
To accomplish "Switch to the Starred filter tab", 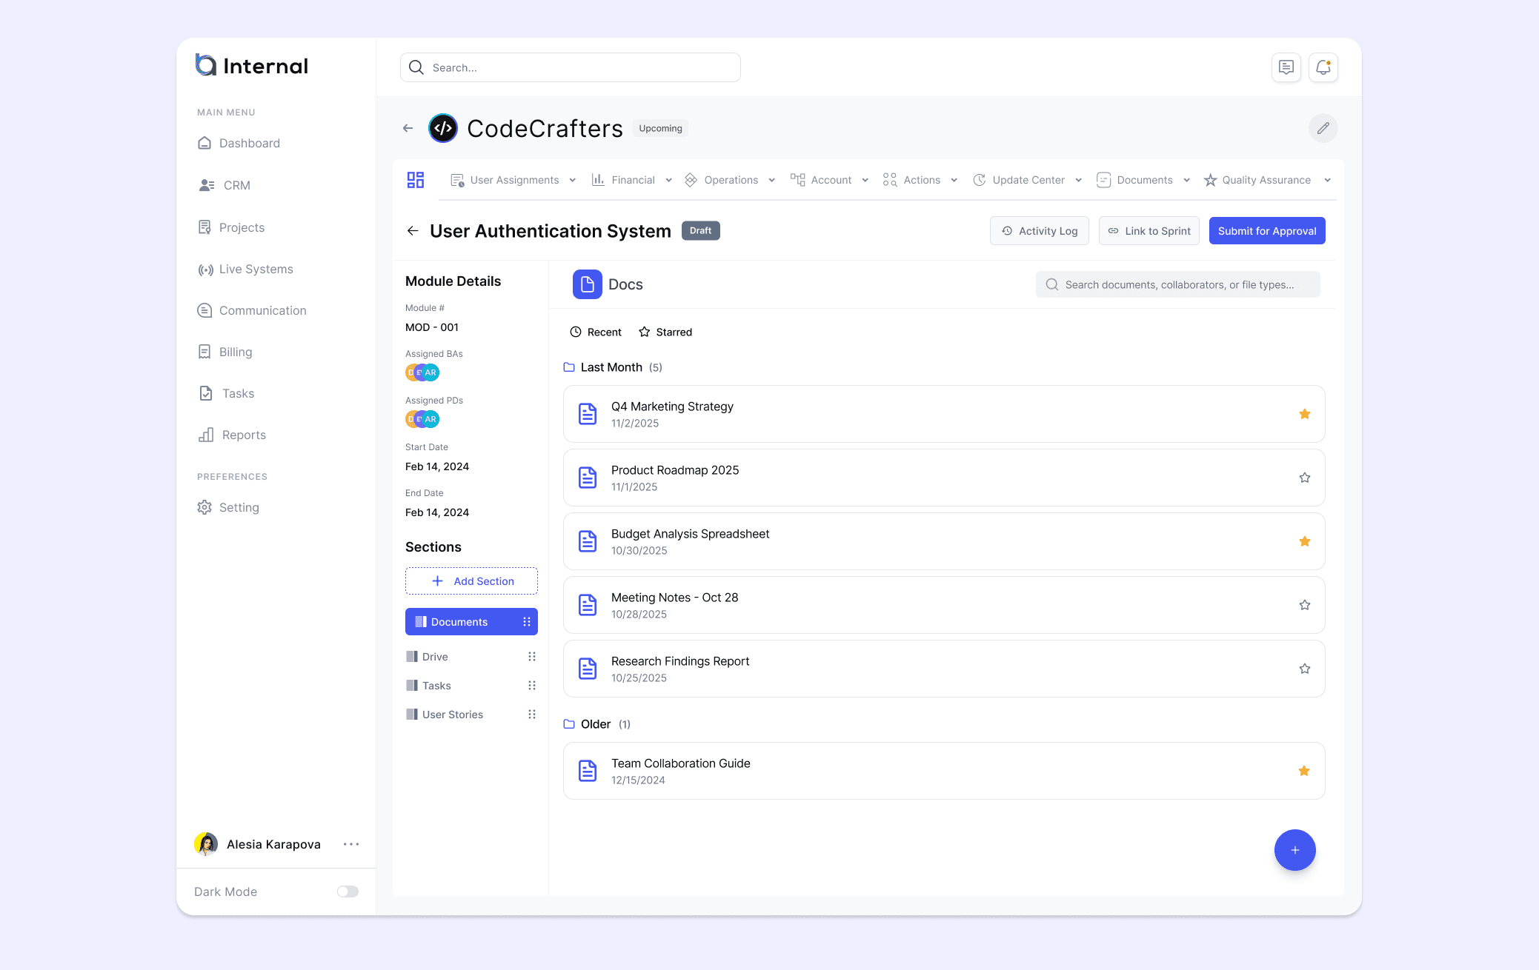I will click(665, 332).
